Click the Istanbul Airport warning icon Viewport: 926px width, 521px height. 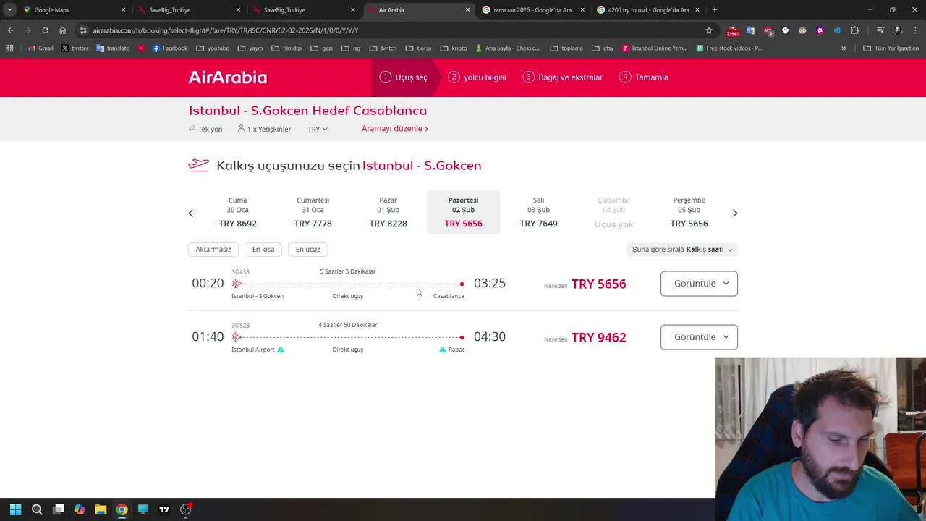pyautogui.click(x=281, y=350)
